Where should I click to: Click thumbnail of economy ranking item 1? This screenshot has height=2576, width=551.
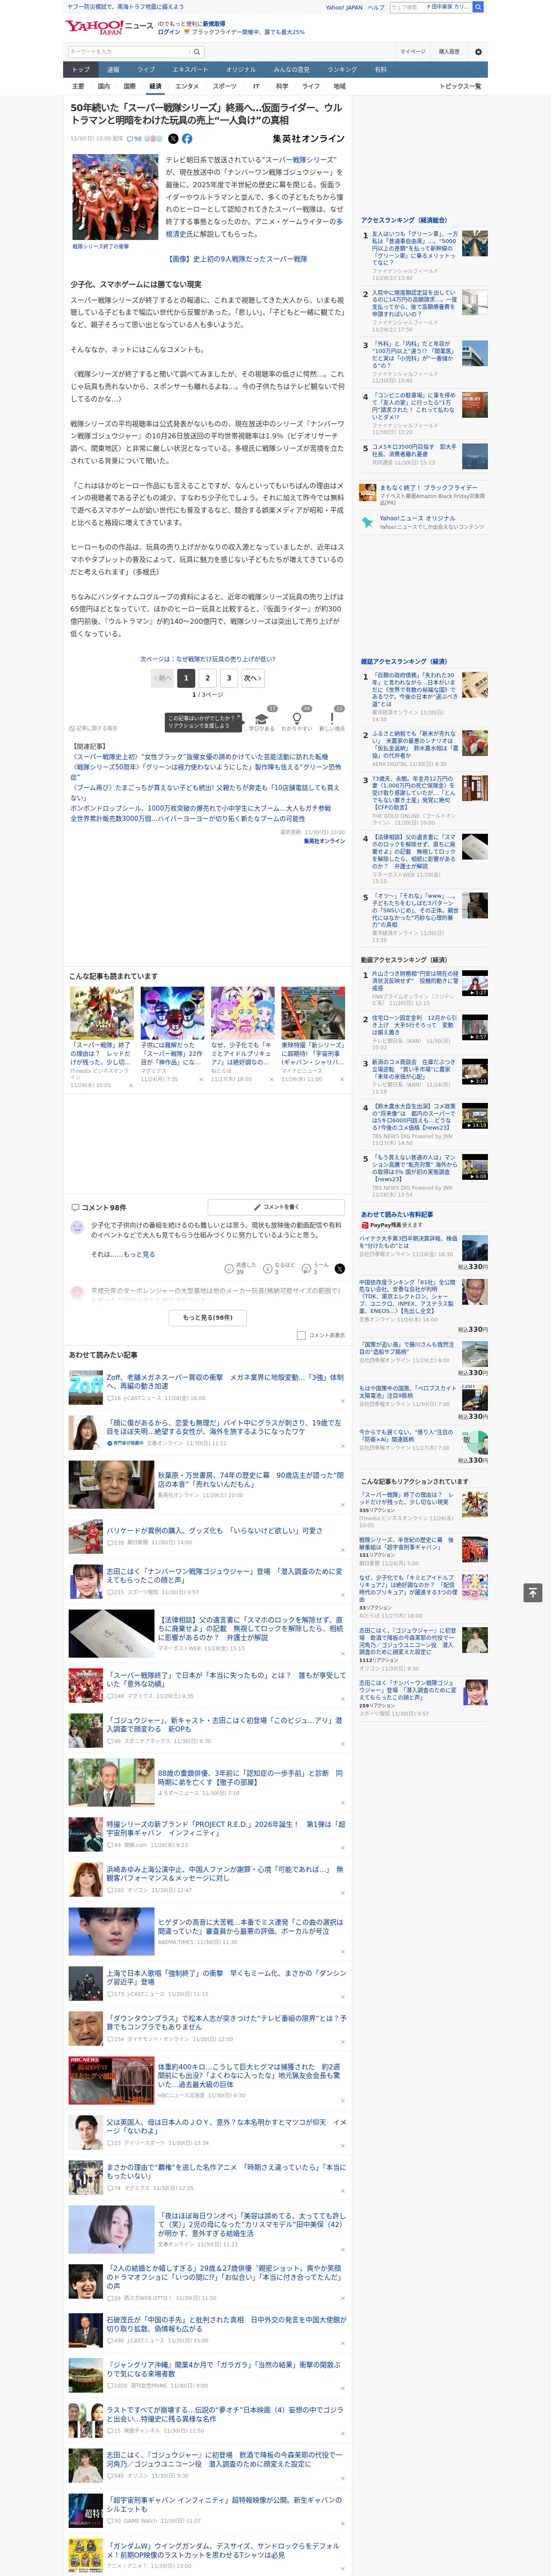pos(474,243)
